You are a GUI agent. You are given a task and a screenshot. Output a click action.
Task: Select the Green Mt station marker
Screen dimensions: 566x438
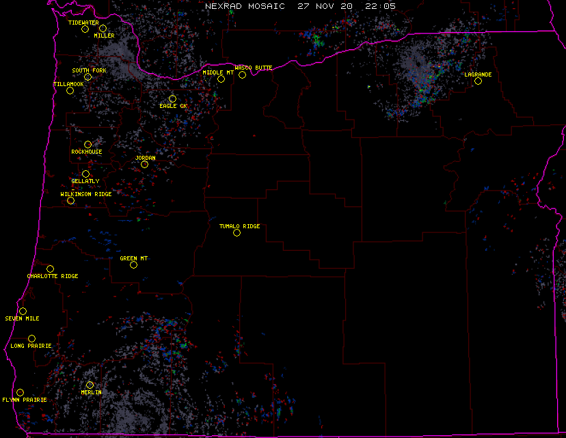pyautogui.click(x=133, y=265)
